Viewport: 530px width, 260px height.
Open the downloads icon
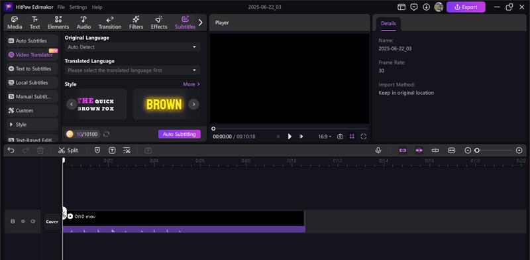426,7
